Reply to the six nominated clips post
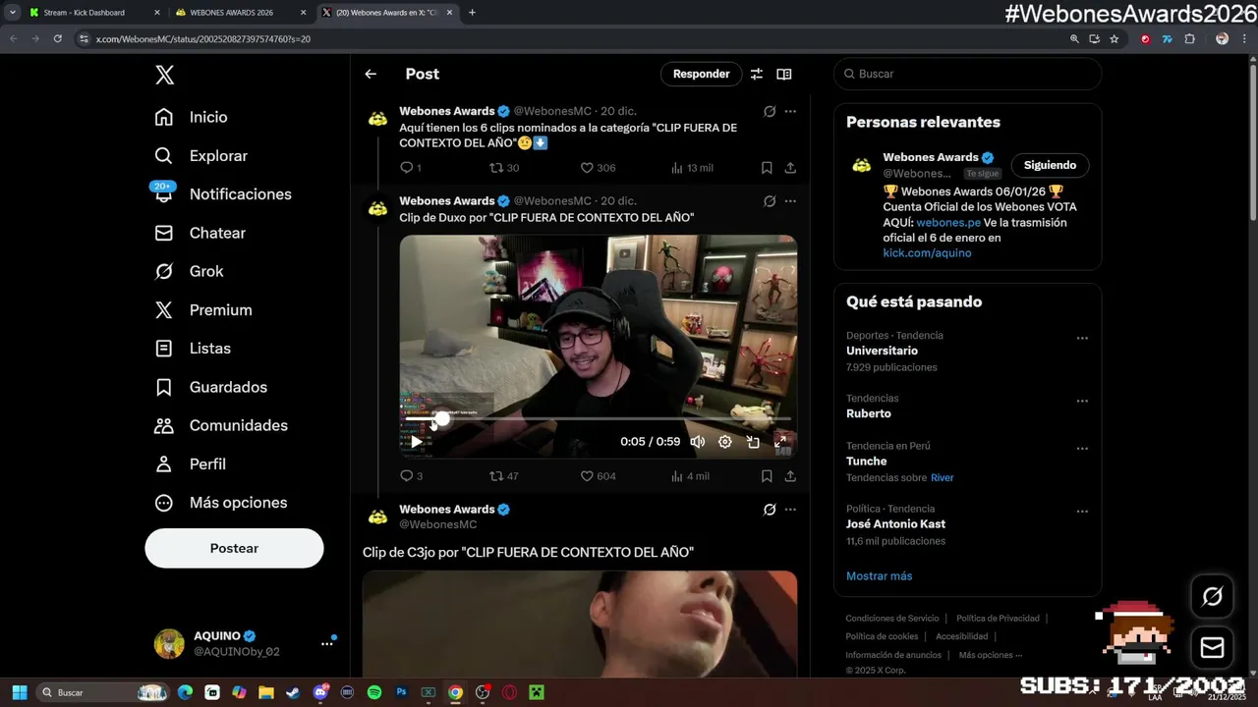 tap(410, 168)
